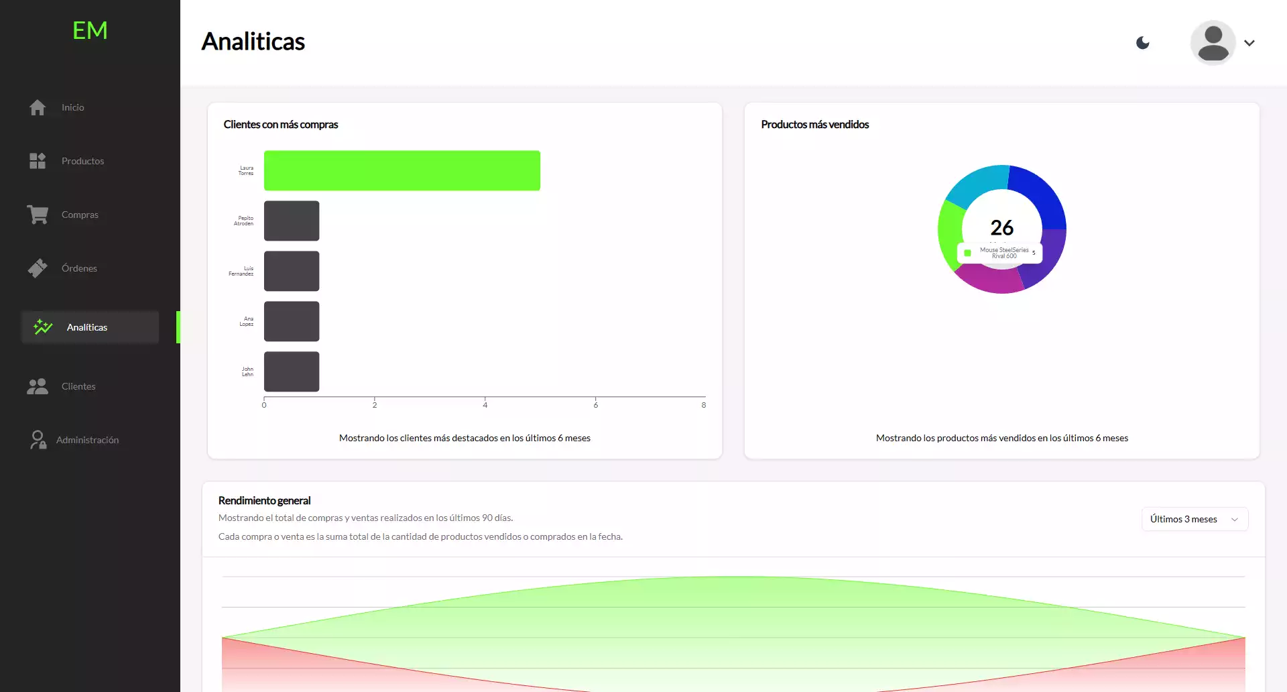This screenshot has height=692, width=1287.
Task: Click the Analiticas page title
Action: 253,41
